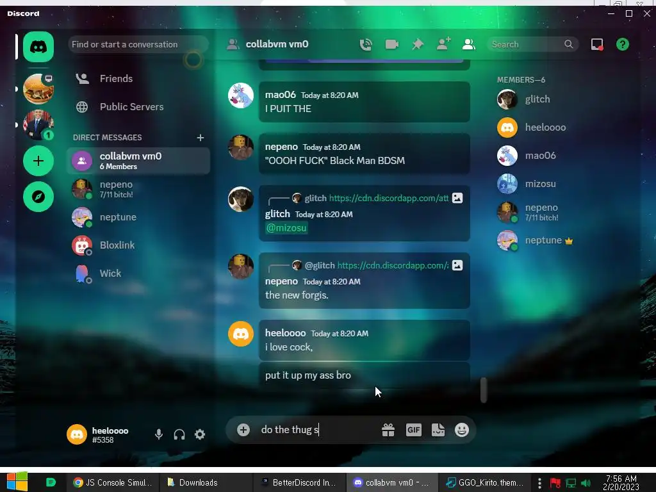
Task: Click the Find or start a conversation box
Action: pos(138,44)
